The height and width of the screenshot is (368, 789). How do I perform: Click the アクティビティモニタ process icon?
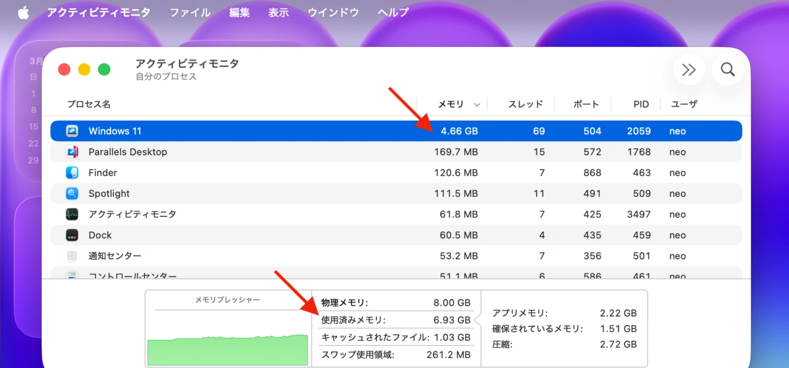(x=74, y=214)
